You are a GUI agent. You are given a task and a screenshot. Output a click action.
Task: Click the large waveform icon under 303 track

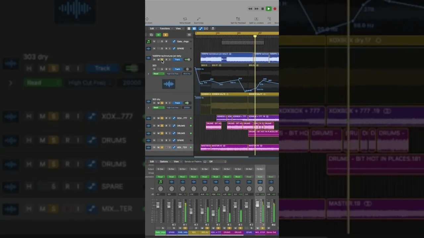169,84
